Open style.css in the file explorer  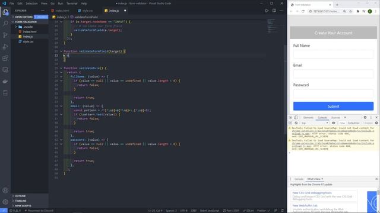tap(28, 41)
